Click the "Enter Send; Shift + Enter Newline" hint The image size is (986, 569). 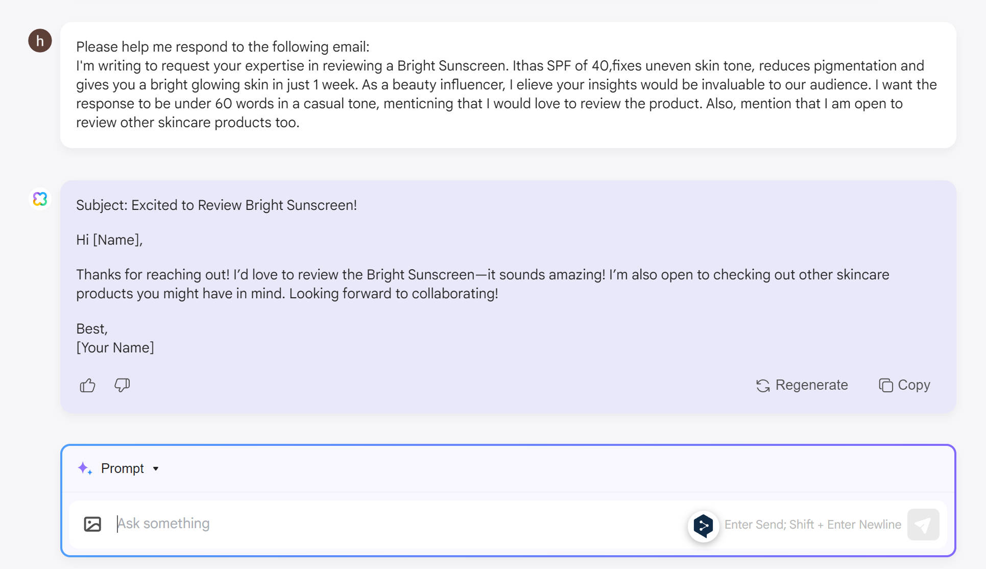pos(812,525)
